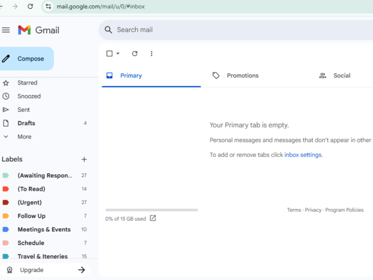373x280 pixels.
Task: Click the red (To Read) label icon
Action: [x=6, y=189]
